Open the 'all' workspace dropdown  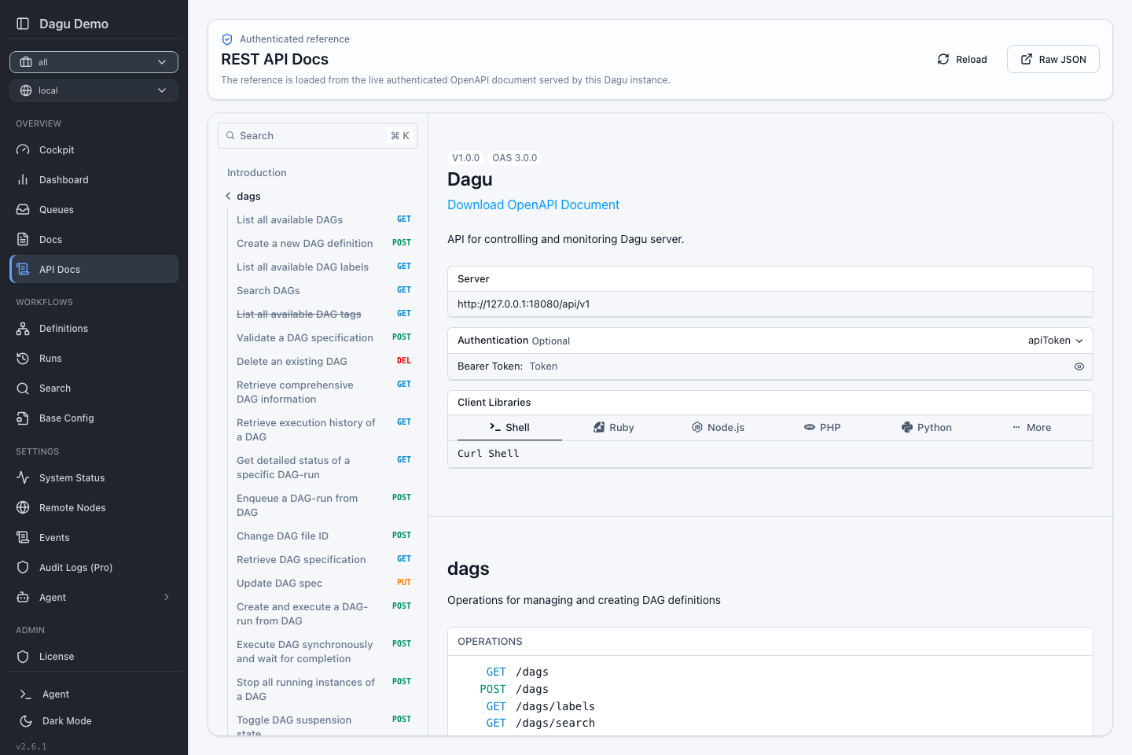coord(94,62)
